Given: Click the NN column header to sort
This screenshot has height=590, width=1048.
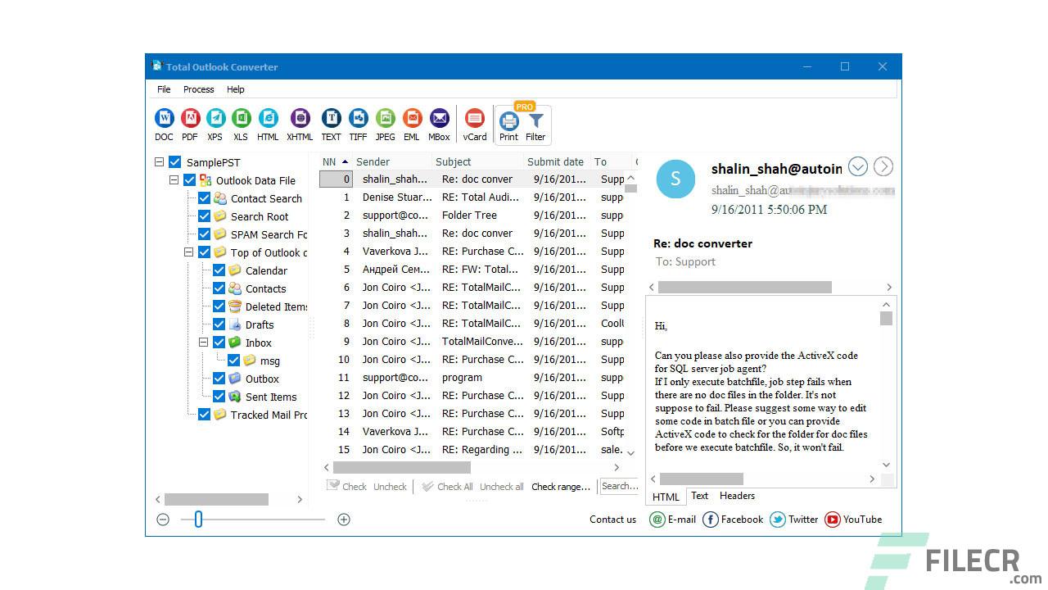Looking at the screenshot, I should tap(331, 161).
